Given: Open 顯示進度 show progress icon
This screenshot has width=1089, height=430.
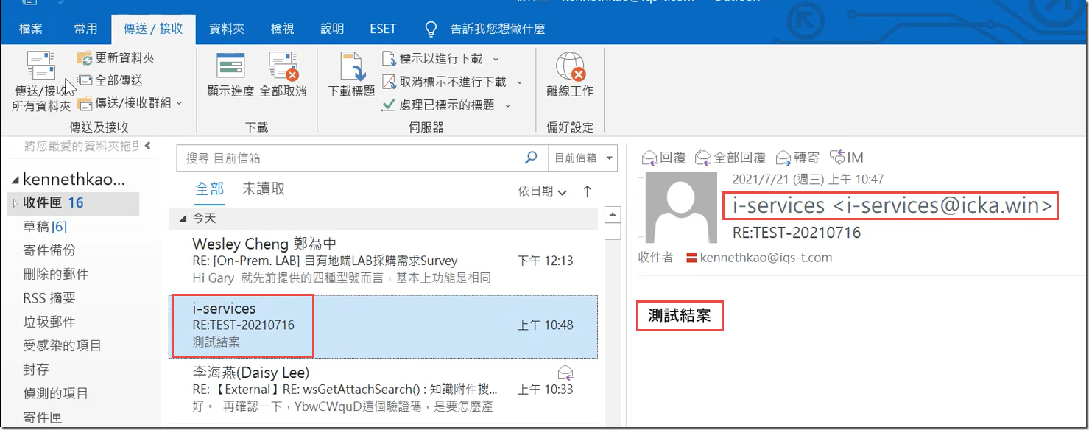Looking at the screenshot, I should pyautogui.click(x=230, y=66).
